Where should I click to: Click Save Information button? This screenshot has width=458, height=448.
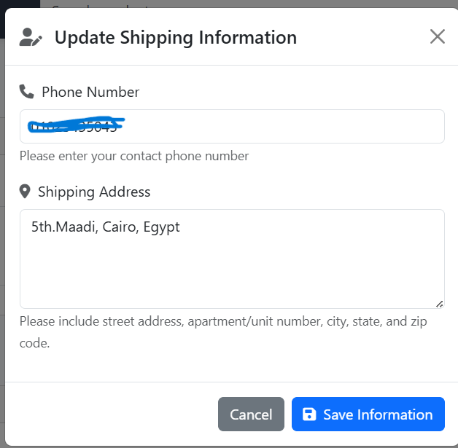(x=368, y=414)
